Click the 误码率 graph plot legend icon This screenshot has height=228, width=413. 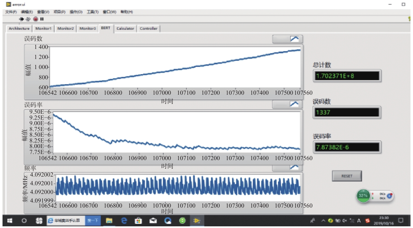(x=294, y=104)
